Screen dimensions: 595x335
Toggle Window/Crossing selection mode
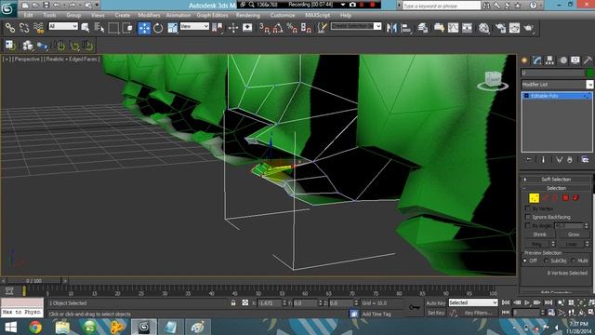128,28
